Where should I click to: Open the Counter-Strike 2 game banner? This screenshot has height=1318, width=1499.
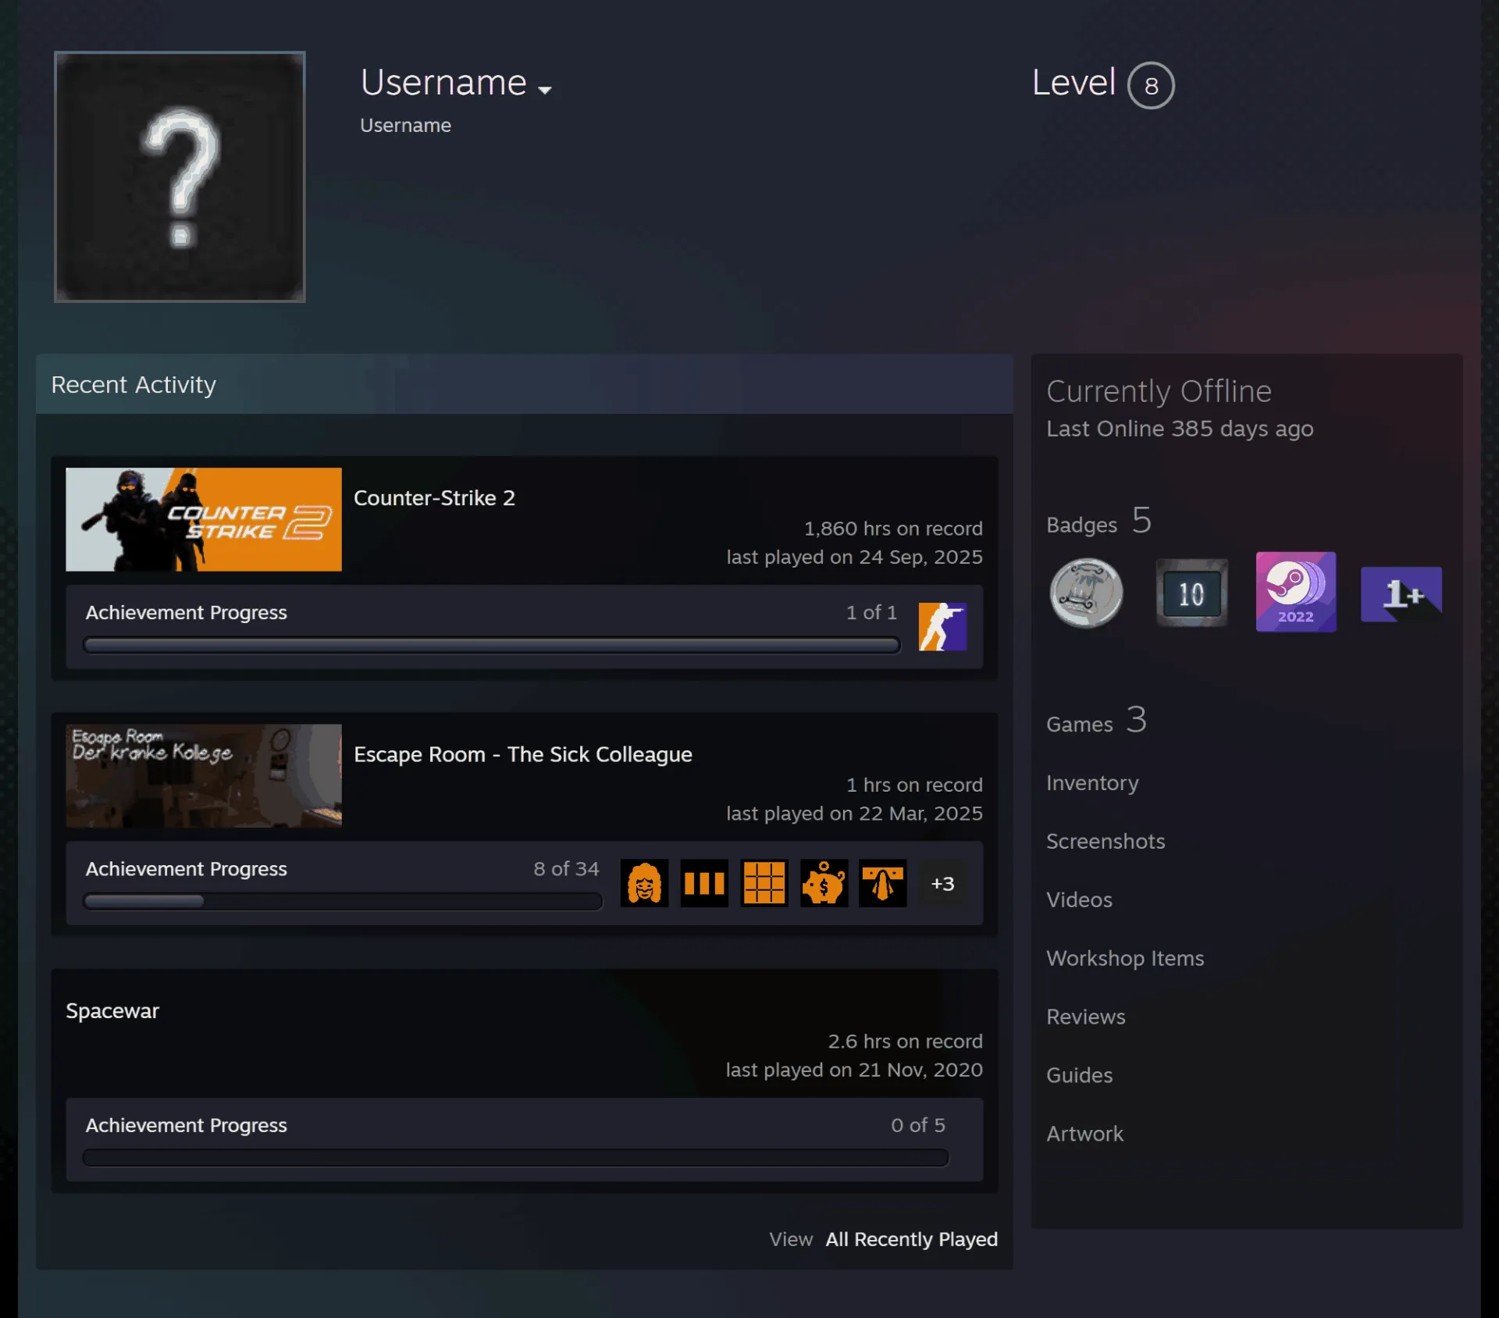click(204, 519)
